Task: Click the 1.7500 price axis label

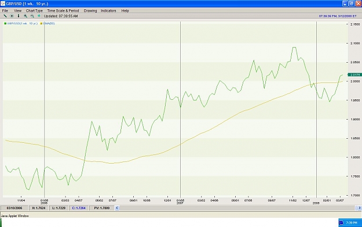Action: pyautogui.click(x=355, y=176)
